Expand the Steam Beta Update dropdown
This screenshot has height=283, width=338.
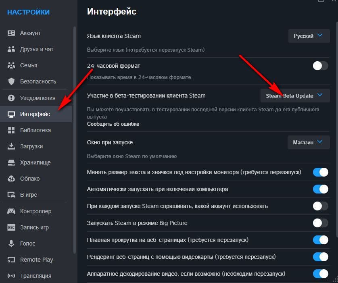(x=295, y=96)
